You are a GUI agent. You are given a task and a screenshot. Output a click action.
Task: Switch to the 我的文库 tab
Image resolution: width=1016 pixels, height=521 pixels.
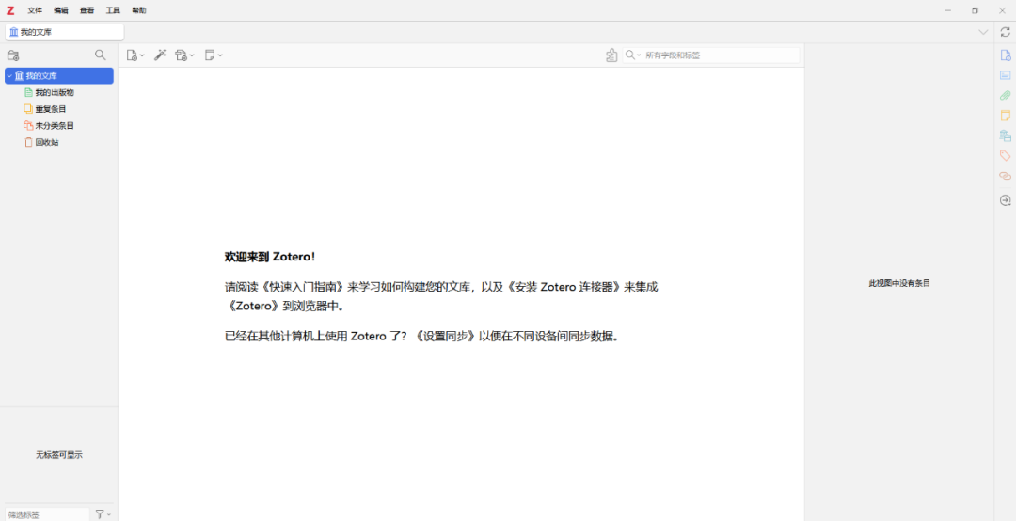point(64,32)
